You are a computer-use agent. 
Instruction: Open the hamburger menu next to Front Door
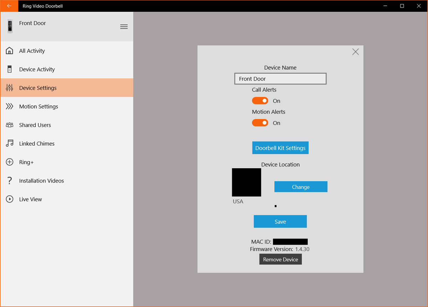(x=124, y=26)
